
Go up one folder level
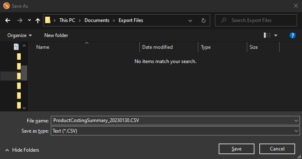coord(38,20)
